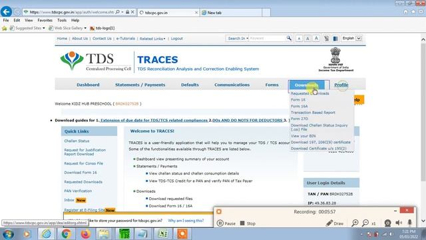The image size is (426, 240).
Task: Click the browser back arrow button
Action: point(6,12)
